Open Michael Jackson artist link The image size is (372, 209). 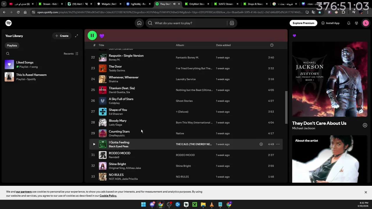[x=303, y=128]
